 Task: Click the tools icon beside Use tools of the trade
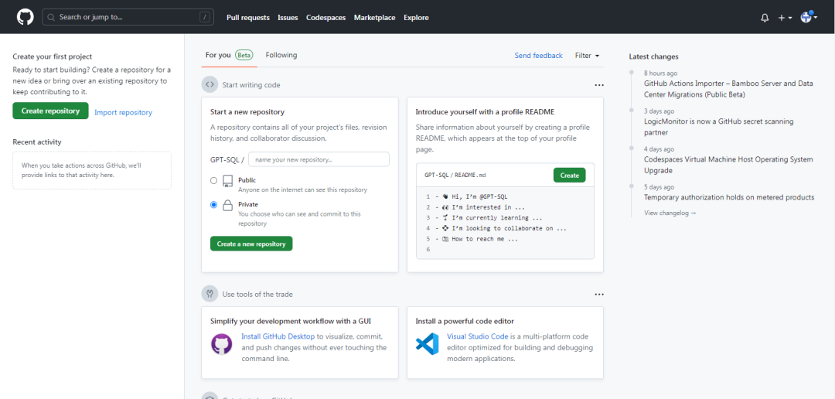210,294
